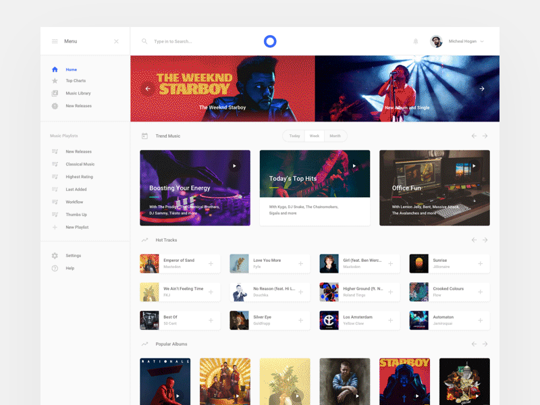Open the Silver Eye track by Goldfrapp
540x405 pixels.
pos(269,321)
